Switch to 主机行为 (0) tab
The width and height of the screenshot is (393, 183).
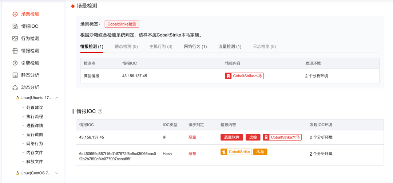coord(161,47)
